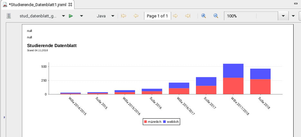301x137 pixels.
Task: Go to last page arrow icon
Action: (x=188, y=16)
